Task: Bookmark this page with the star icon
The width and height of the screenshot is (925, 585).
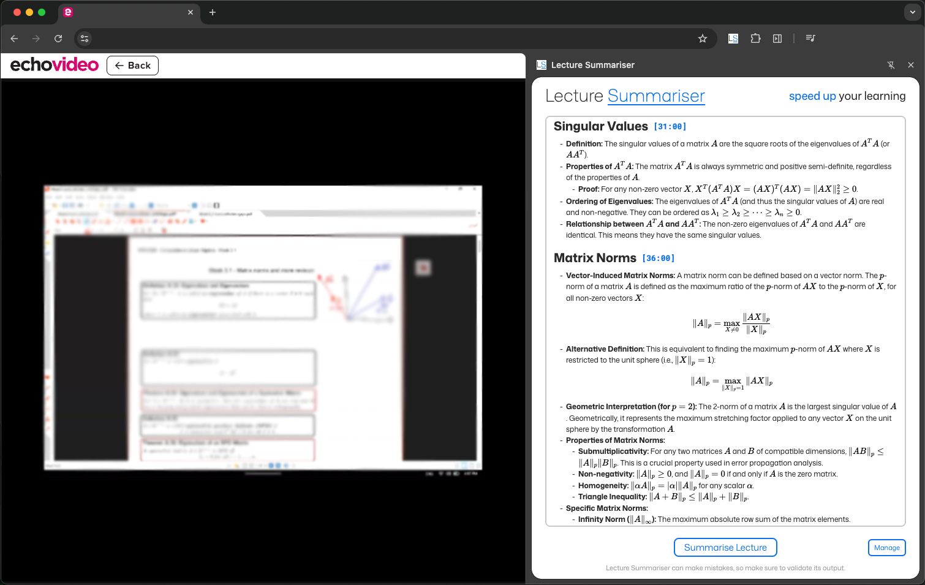Action: point(702,38)
